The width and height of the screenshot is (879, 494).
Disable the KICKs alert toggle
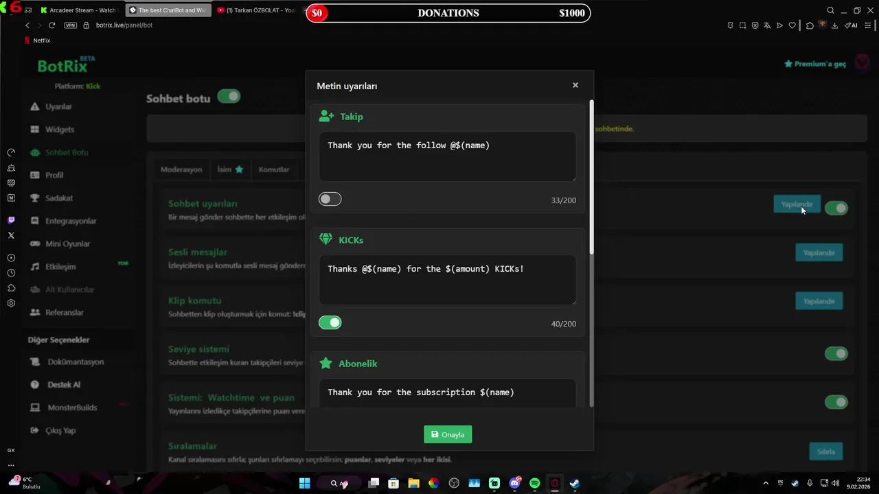coord(330,322)
